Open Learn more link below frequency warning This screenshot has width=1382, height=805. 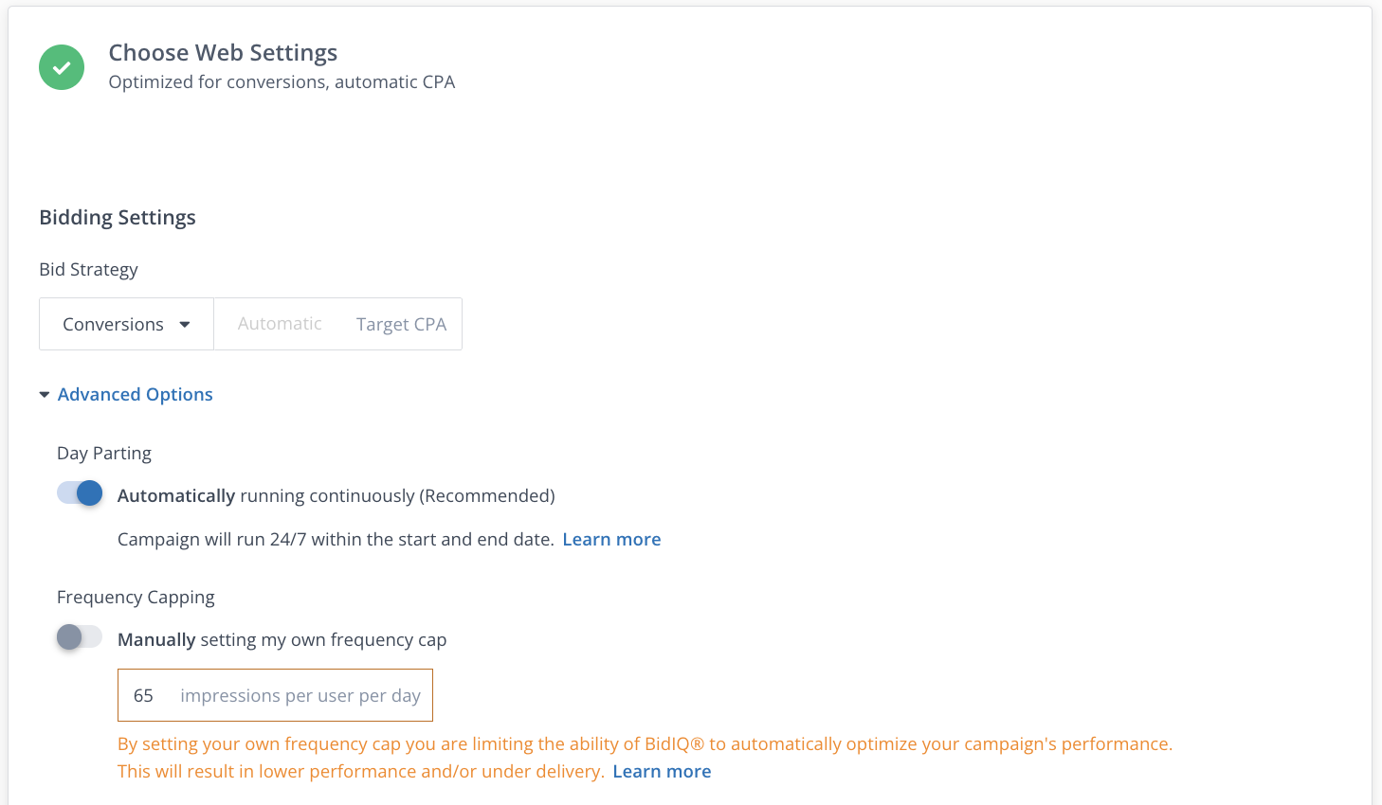(662, 772)
